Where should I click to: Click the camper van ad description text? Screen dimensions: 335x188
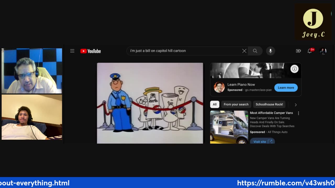coord(272,122)
